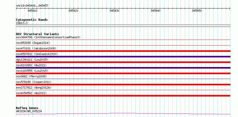Open the nsv578188 (Cooper2011) variant

tap(34, 82)
